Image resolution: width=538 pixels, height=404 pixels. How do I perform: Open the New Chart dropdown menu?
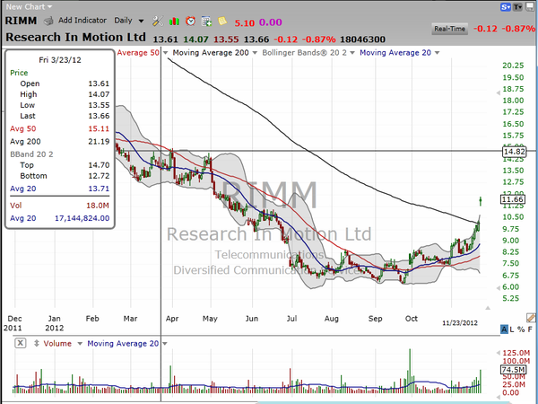29,6
